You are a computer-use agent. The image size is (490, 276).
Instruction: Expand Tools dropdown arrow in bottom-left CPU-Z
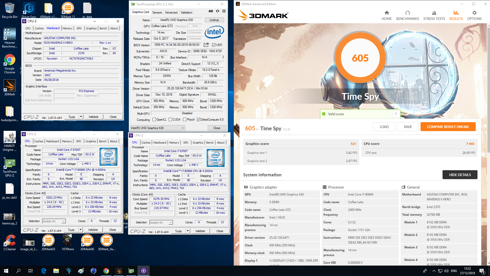(x=80, y=230)
